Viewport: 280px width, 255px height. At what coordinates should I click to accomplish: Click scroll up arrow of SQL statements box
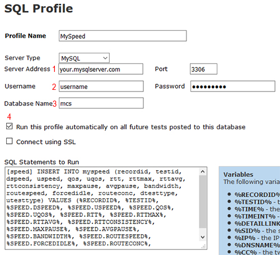[203, 171]
